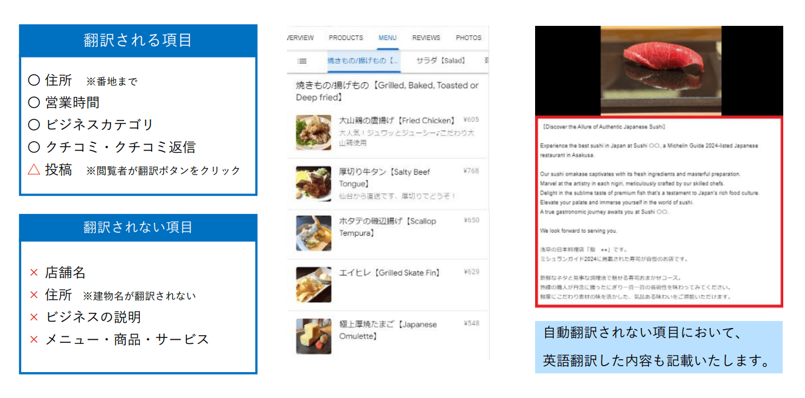Image resolution: width=805 pixels, height=398 pixels.
Task: Click the Grilled, Baked, Toasted section heading
Action: point(388,91)
